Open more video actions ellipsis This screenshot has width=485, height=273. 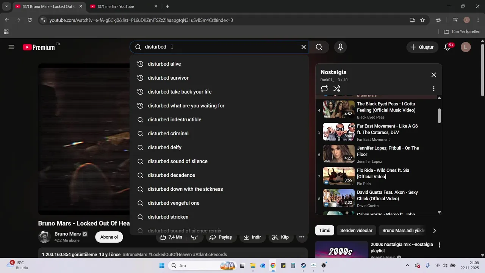(x=302, y=237)
